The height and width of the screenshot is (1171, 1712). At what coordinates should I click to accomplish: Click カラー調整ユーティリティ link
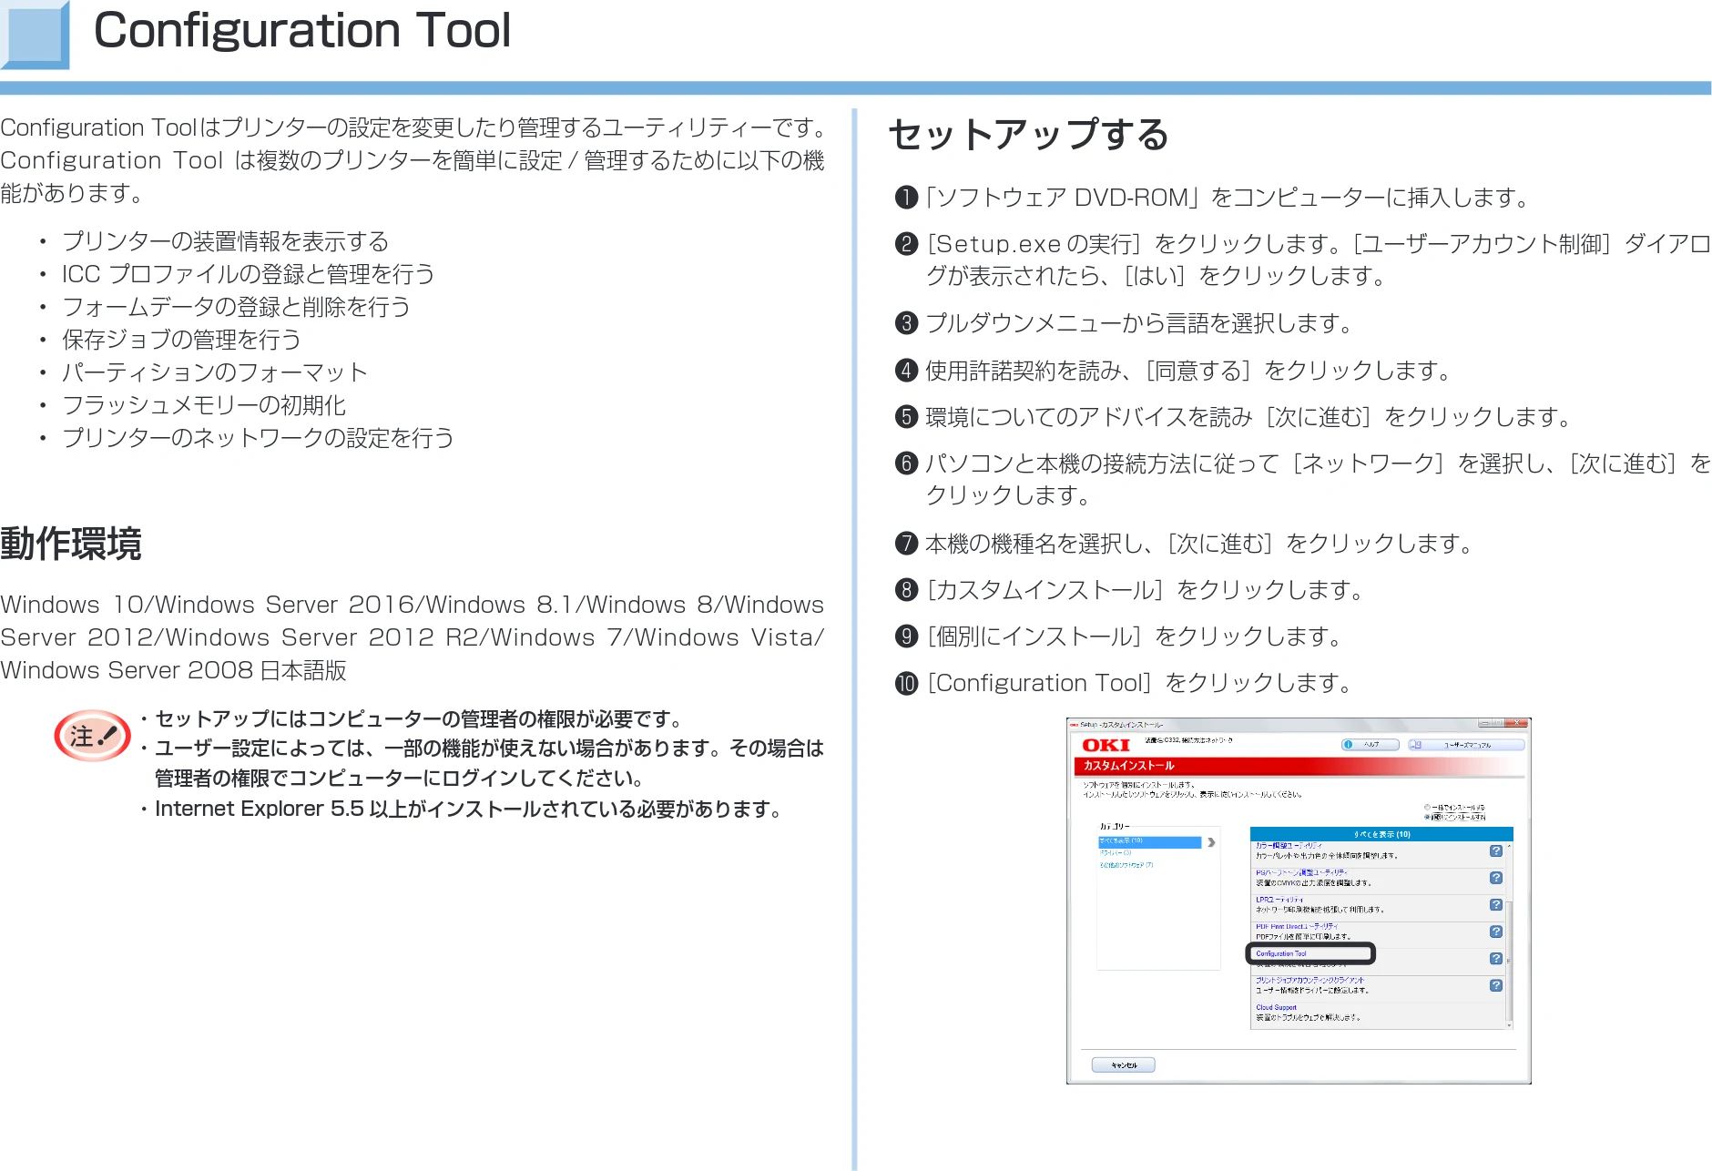point(1289,846)
